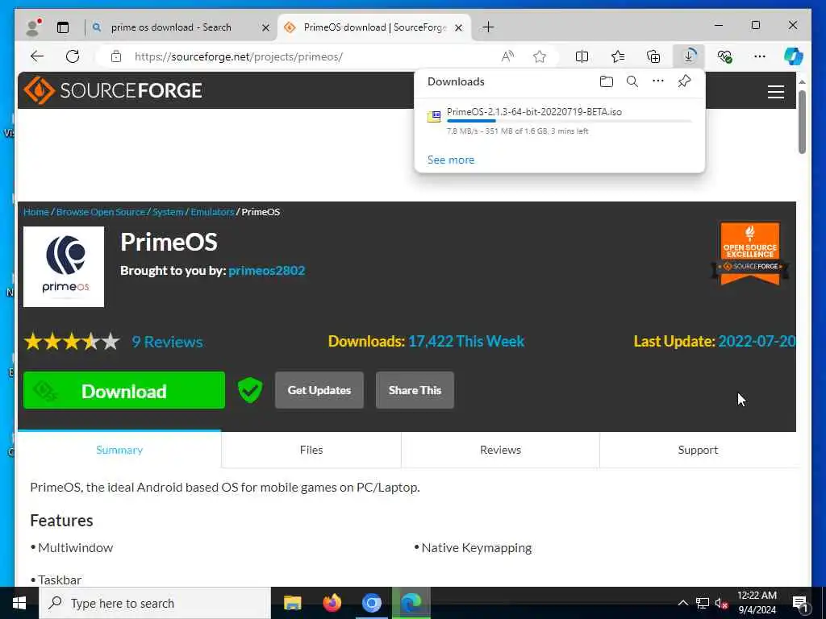Open notification center icon
The image size is (826, 619).
[x=800, y=603]
